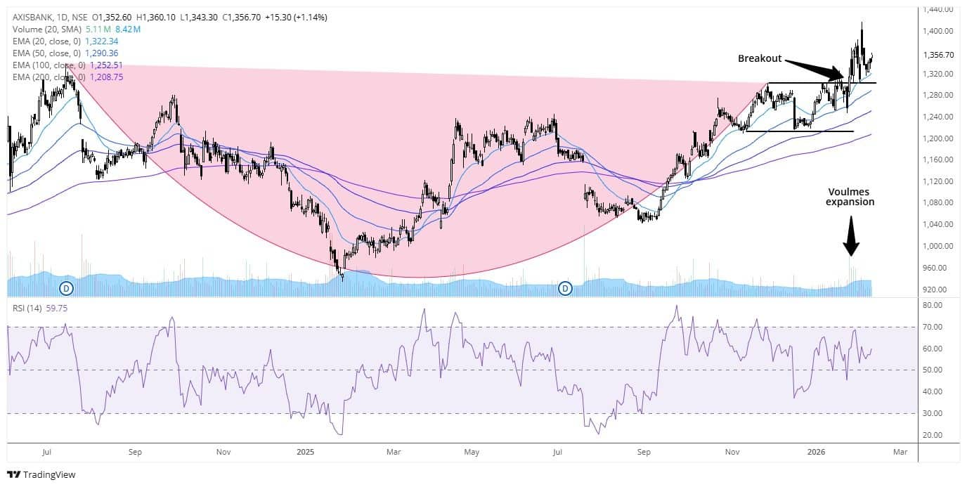
Task: Click the 1,000.00 price axis label
Action: pos(938,246)
